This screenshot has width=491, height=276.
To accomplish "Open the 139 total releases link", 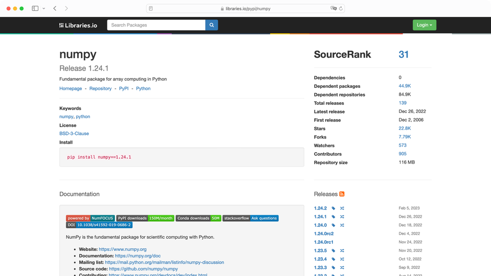I will [403, 103].
